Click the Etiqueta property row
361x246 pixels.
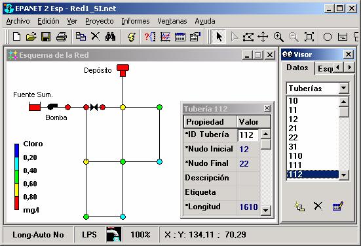tap(222, 192)
